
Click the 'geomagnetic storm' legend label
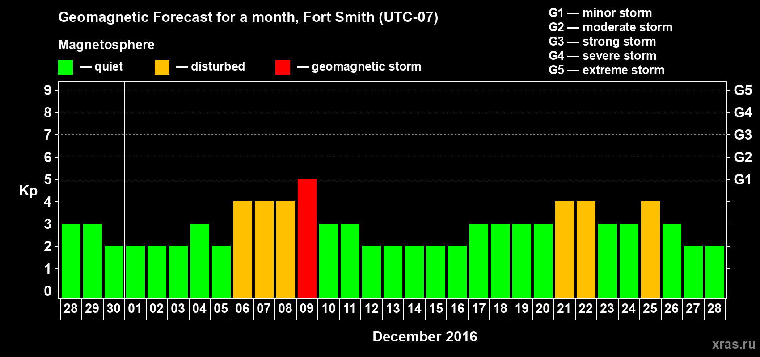pyautogui.click(x=367, y=66)
